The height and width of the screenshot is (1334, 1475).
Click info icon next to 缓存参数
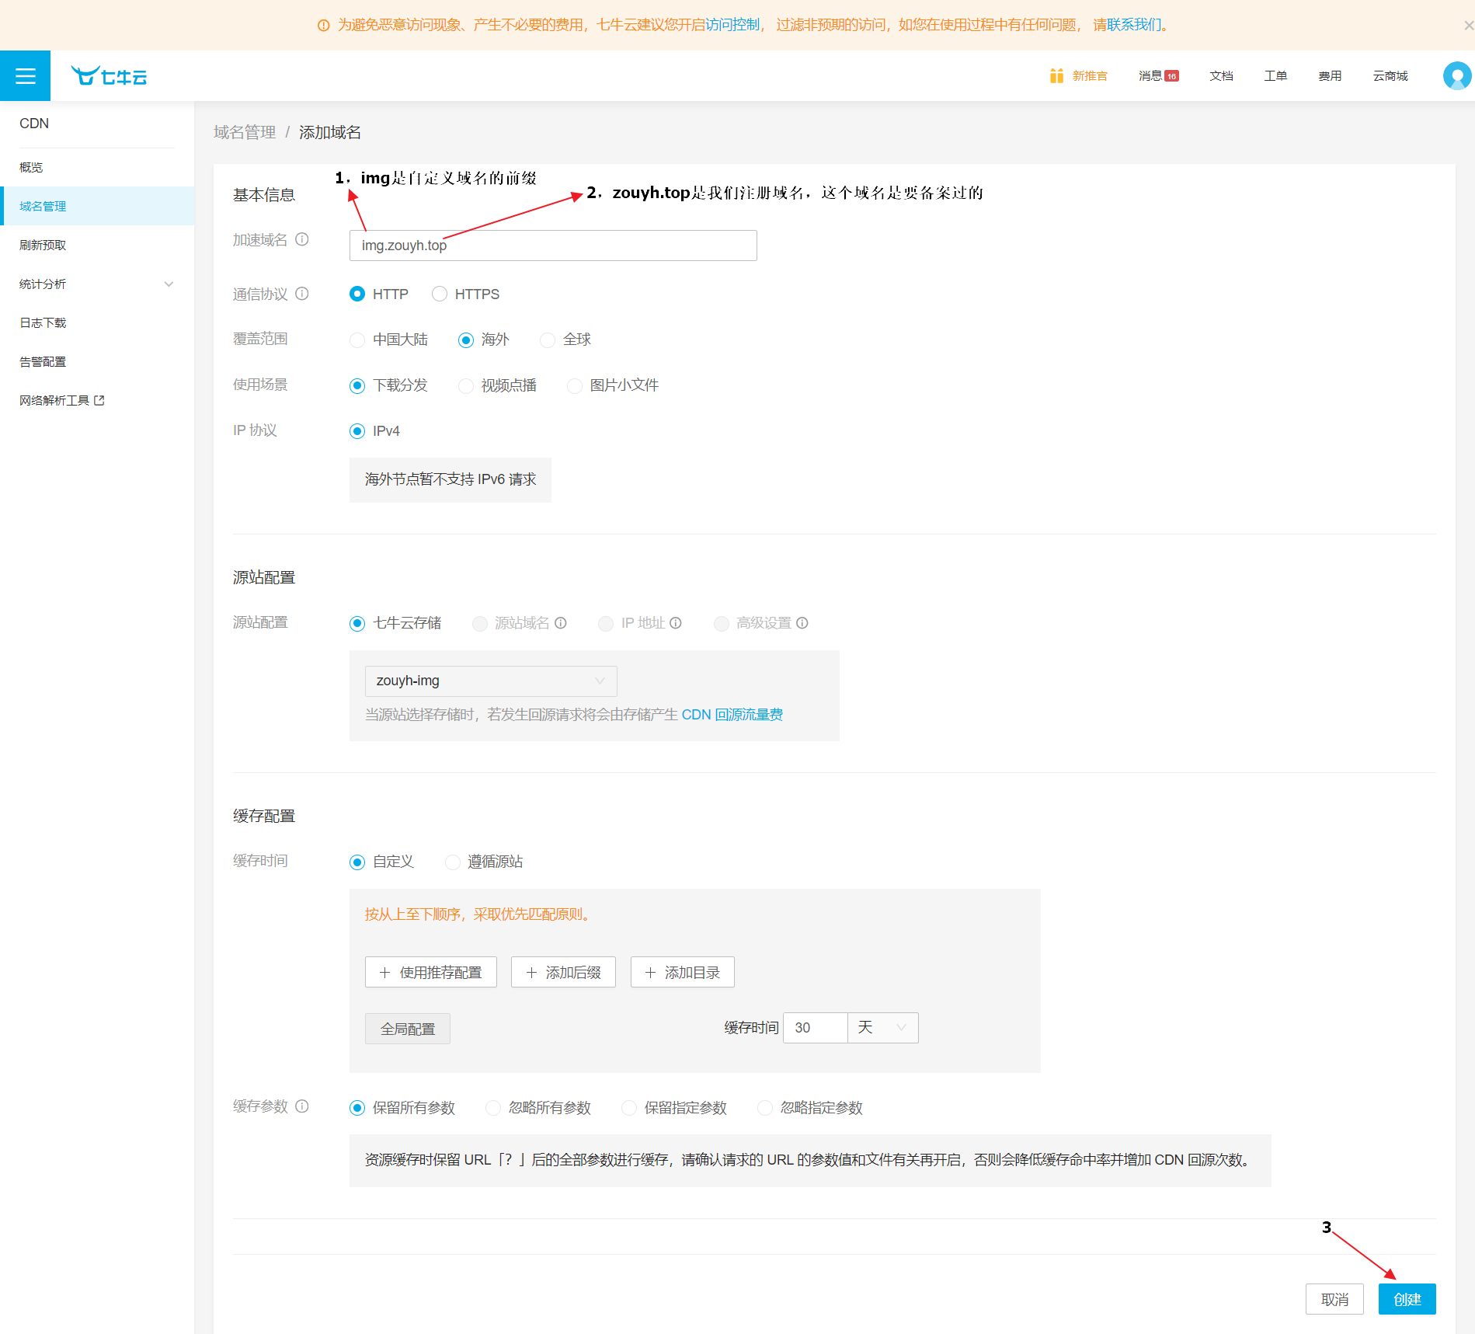coord(302,1106)
